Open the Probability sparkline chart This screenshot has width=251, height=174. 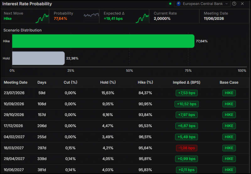point(91,15)
